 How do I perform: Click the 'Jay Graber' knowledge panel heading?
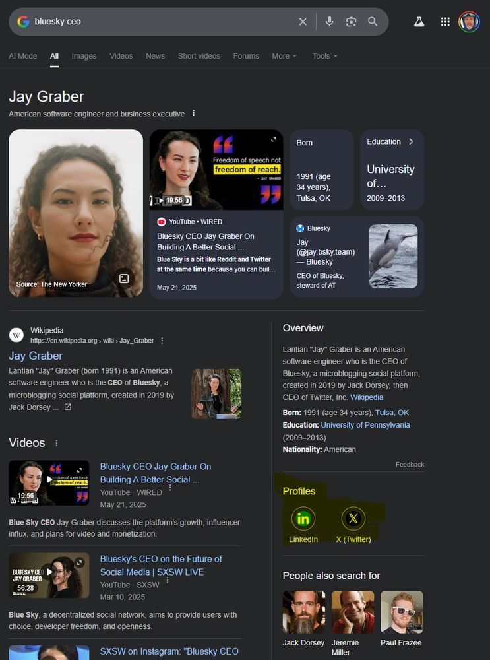pyautogui.click(x=46, y=97)
